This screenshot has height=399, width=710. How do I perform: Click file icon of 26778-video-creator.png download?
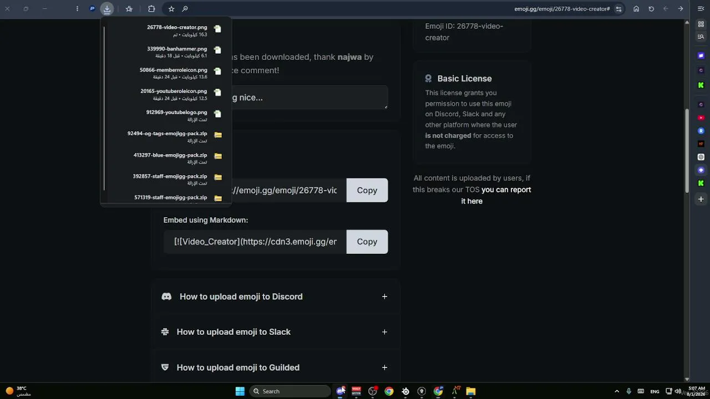point(217,29)
